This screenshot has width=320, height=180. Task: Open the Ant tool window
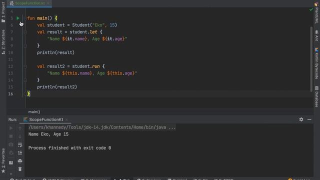(x=316, y=35)
